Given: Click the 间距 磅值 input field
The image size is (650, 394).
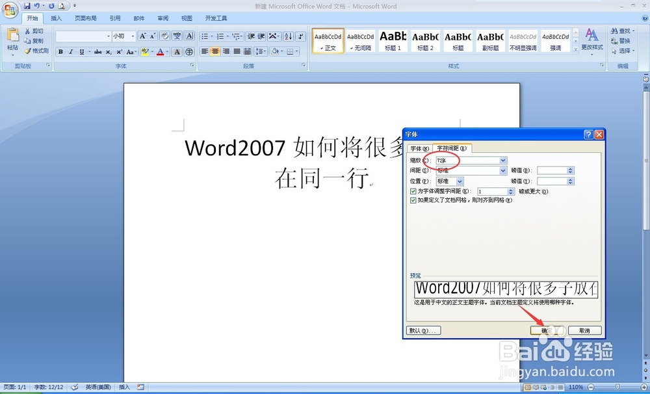Looking at the screenshot, I should click(551, 170).
